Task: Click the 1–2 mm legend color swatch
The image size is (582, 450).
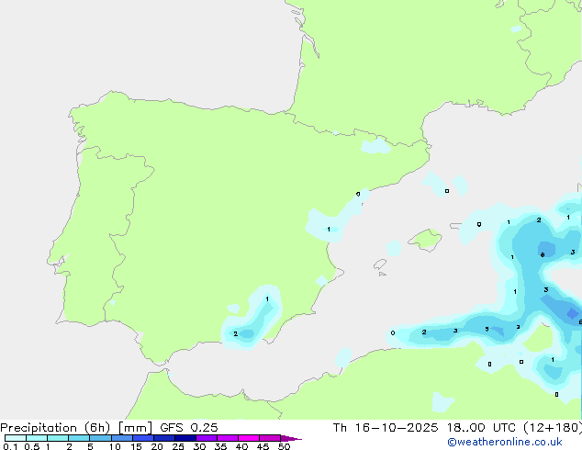Action: click(x=58, y=438)
